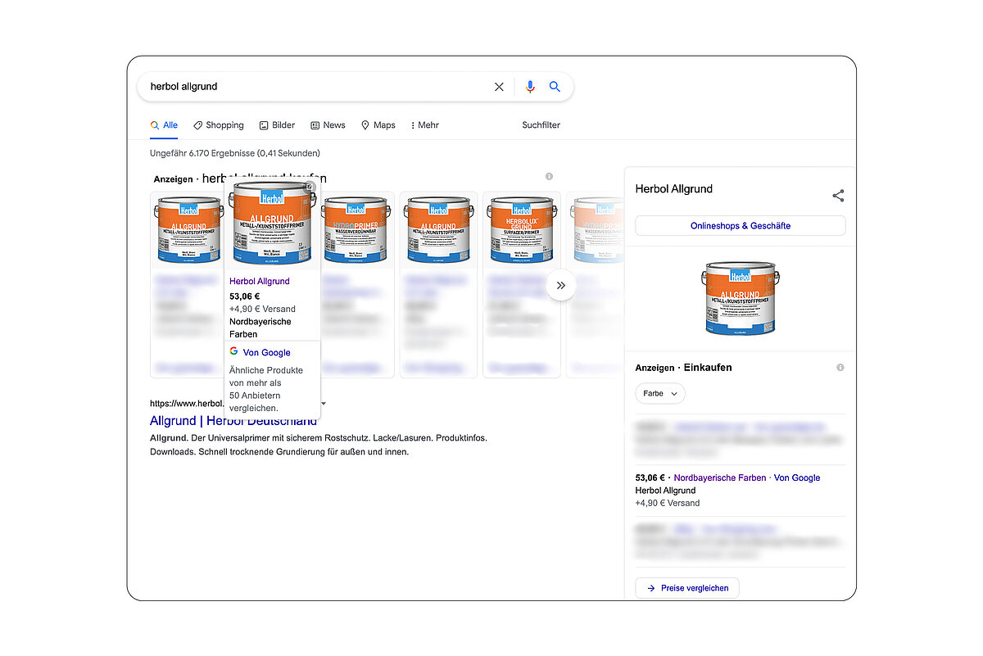Expand the Mehr menu
Viewport: 983px width, 656px height.
pyautogui.click(x=425, y=125)
